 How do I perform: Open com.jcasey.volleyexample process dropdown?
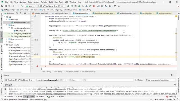point(52,80)
